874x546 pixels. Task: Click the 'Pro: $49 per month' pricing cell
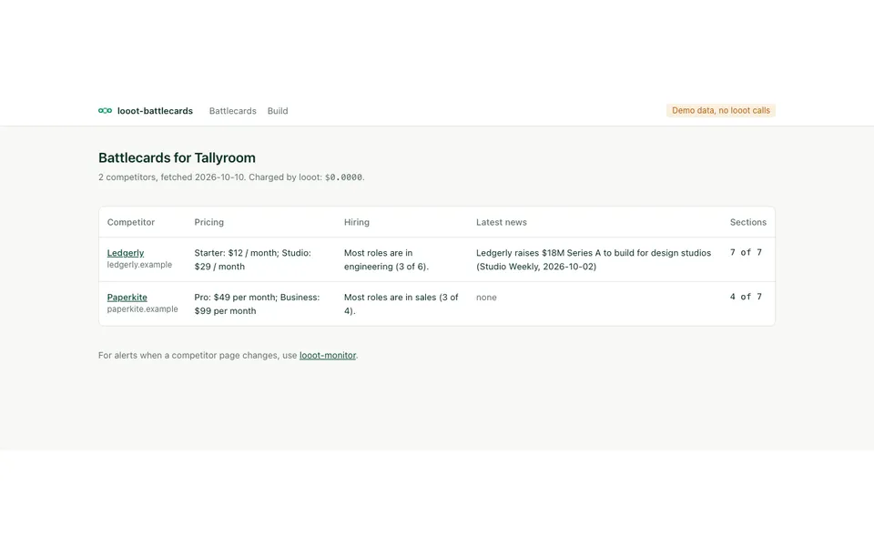(x=260, y=304)
